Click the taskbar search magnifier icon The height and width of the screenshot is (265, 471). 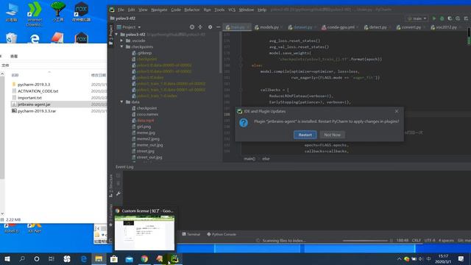click(x=22, y=258)
